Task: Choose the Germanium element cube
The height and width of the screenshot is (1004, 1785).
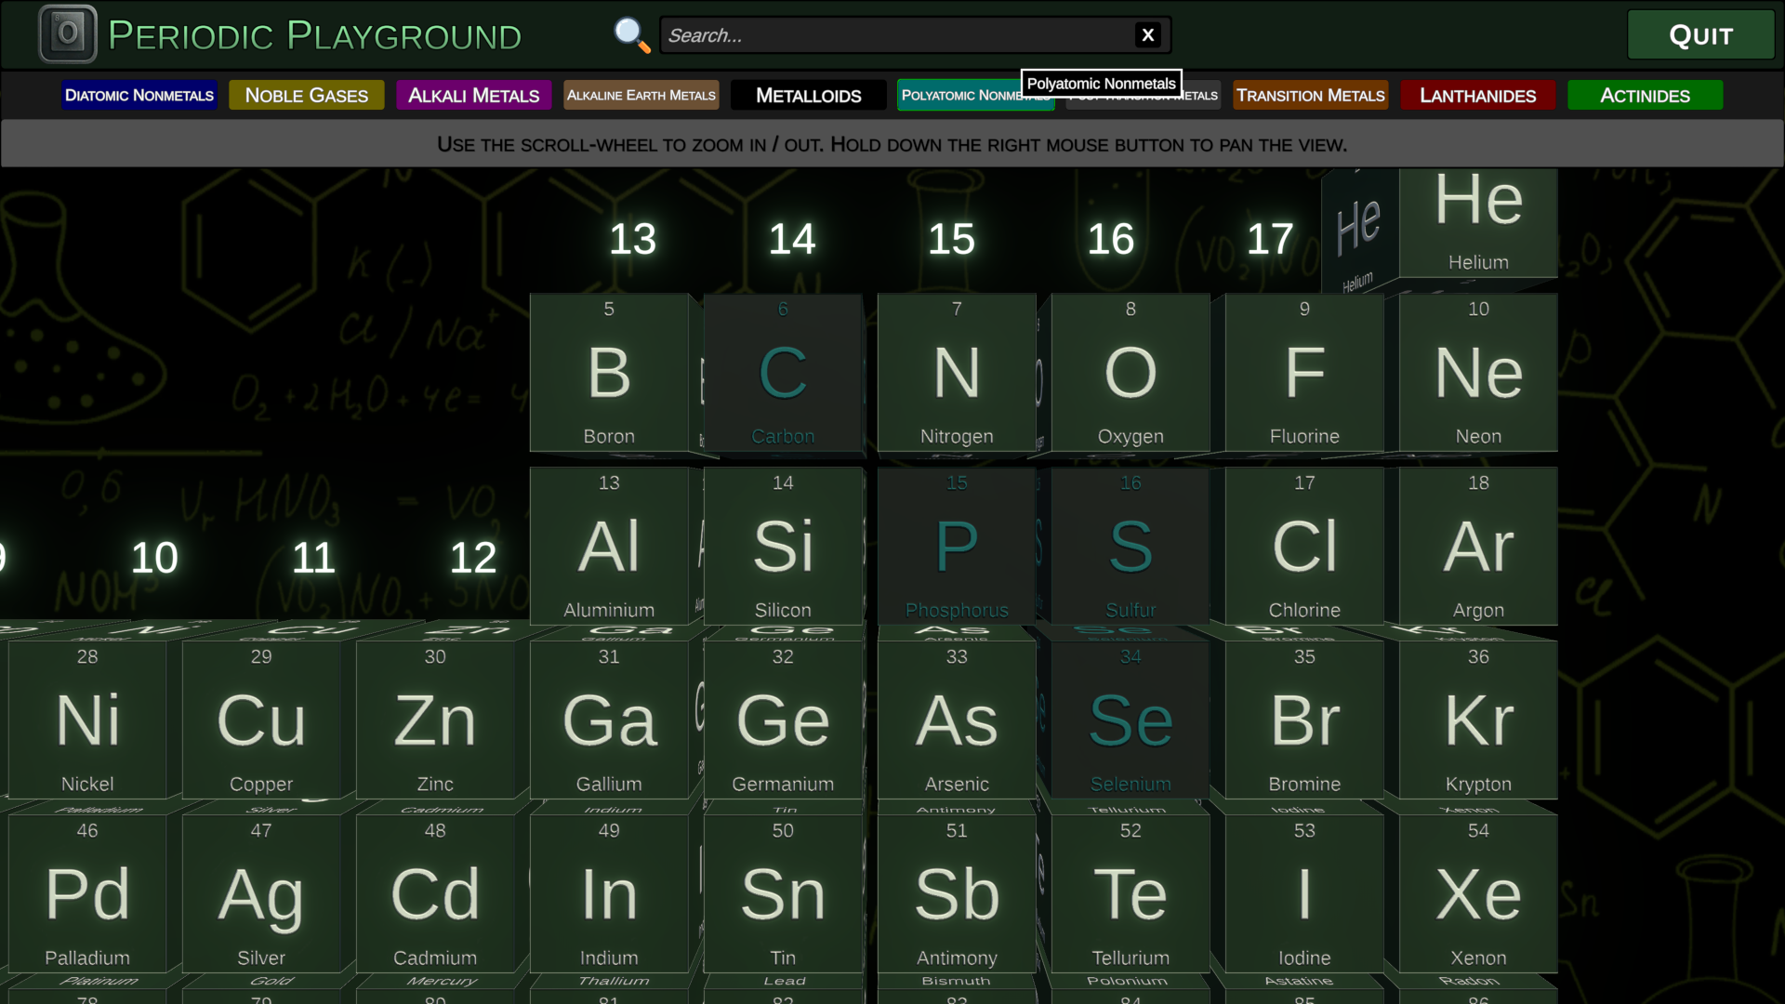Action: pyautogui.click(x=783, y=720)
